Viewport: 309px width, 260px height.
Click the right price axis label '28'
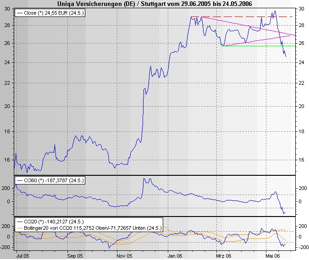302,25
